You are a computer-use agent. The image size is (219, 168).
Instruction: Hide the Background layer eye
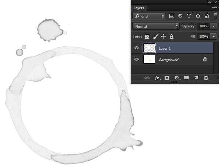(137, 59)
